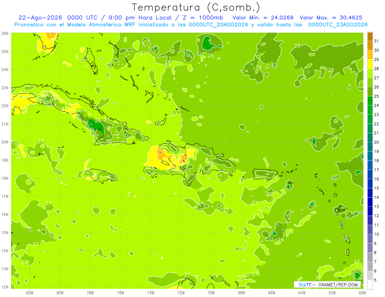Click the '19N' latitude axis label
Image resolution: width=385 pixels, height=297 pixels.
click(5, 160)
